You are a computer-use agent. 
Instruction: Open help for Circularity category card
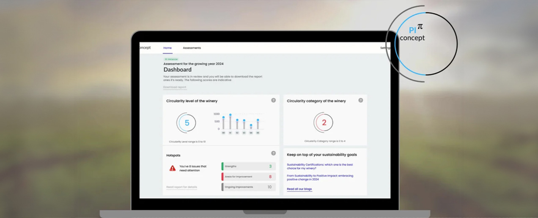coord(360,101)
